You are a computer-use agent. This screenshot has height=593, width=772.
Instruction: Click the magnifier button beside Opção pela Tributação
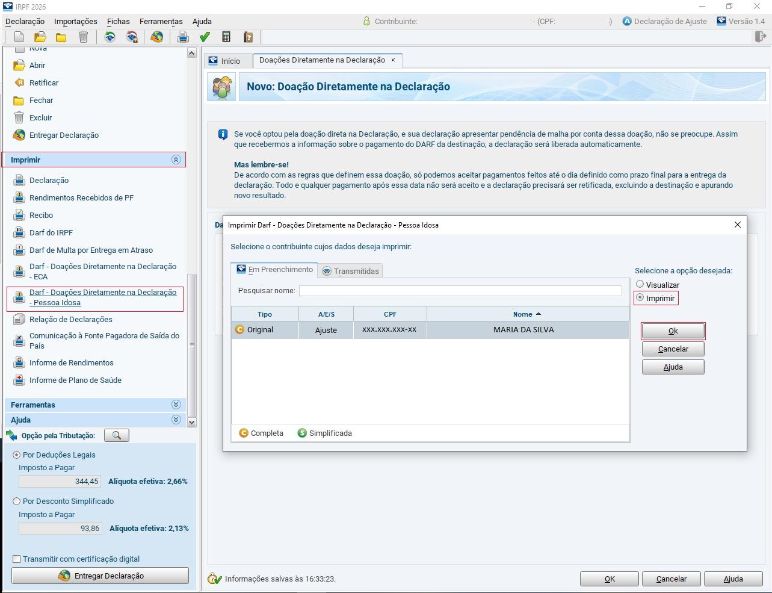tap(117, 435)
